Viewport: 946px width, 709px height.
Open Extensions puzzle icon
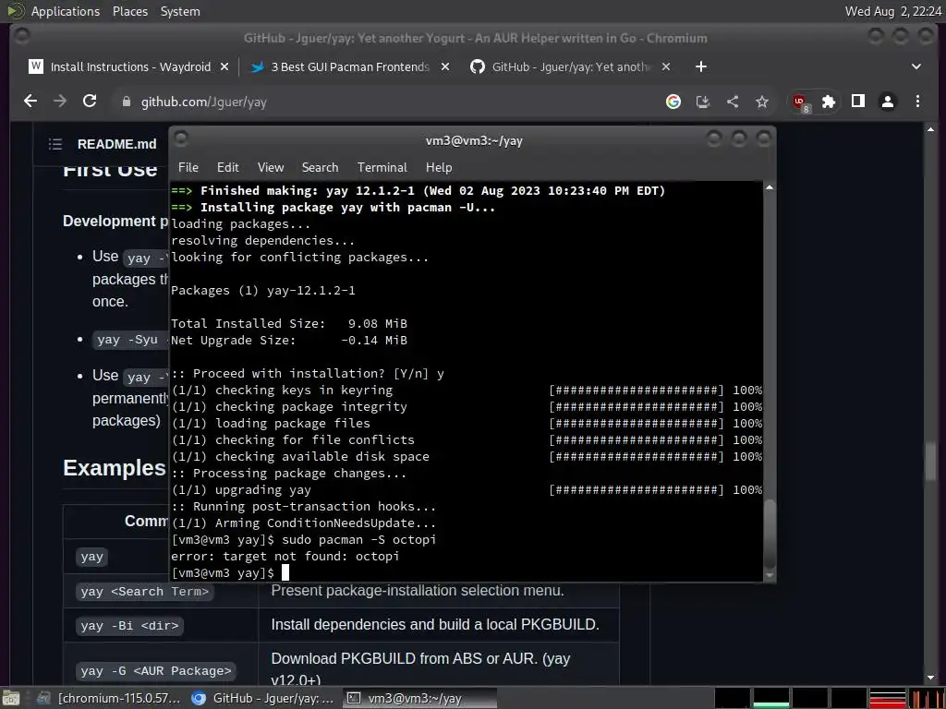829,102
